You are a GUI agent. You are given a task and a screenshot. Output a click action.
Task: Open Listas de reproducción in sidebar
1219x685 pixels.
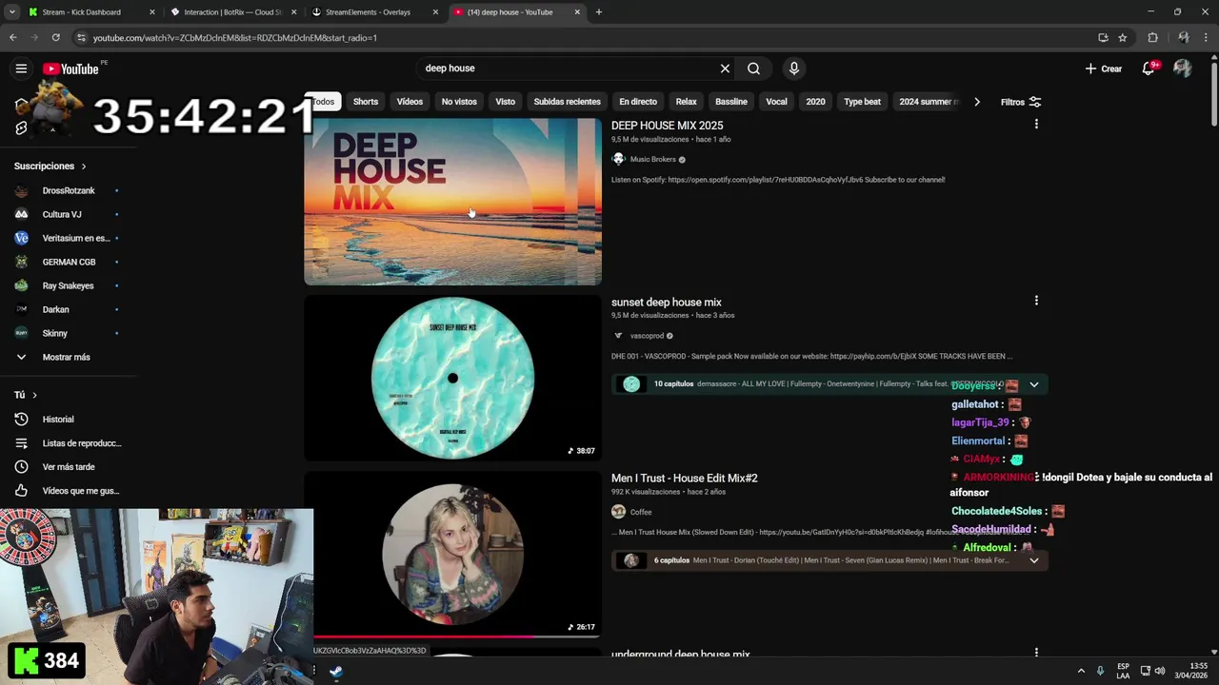(x=69, y=443)
